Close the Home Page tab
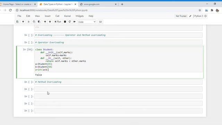222x125 pixels. tap(35, 4)
